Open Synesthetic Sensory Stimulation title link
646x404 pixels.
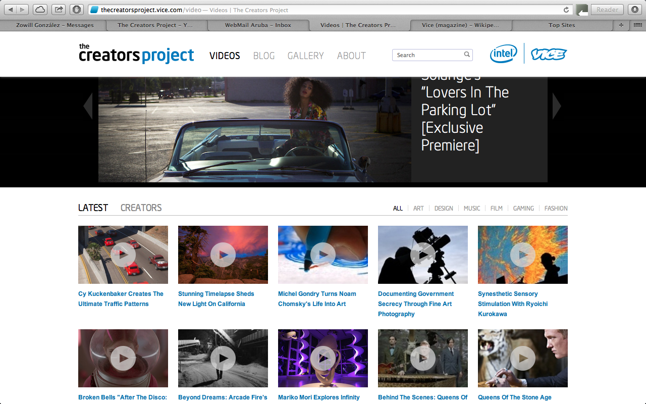click(x=513, y=304)
